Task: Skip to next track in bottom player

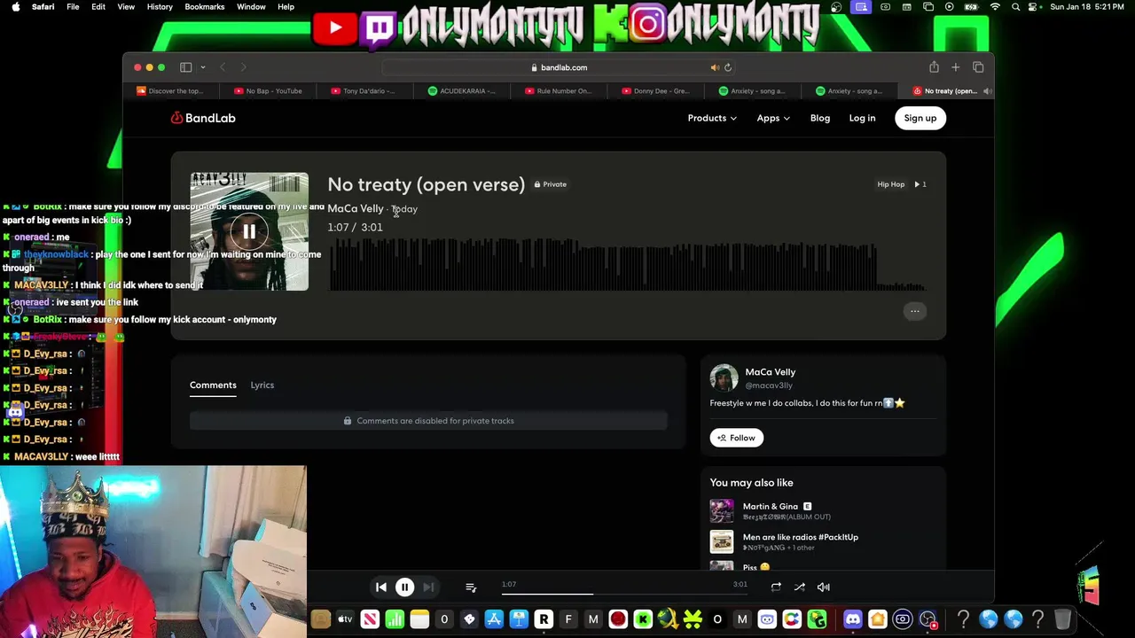Action: 428,587
